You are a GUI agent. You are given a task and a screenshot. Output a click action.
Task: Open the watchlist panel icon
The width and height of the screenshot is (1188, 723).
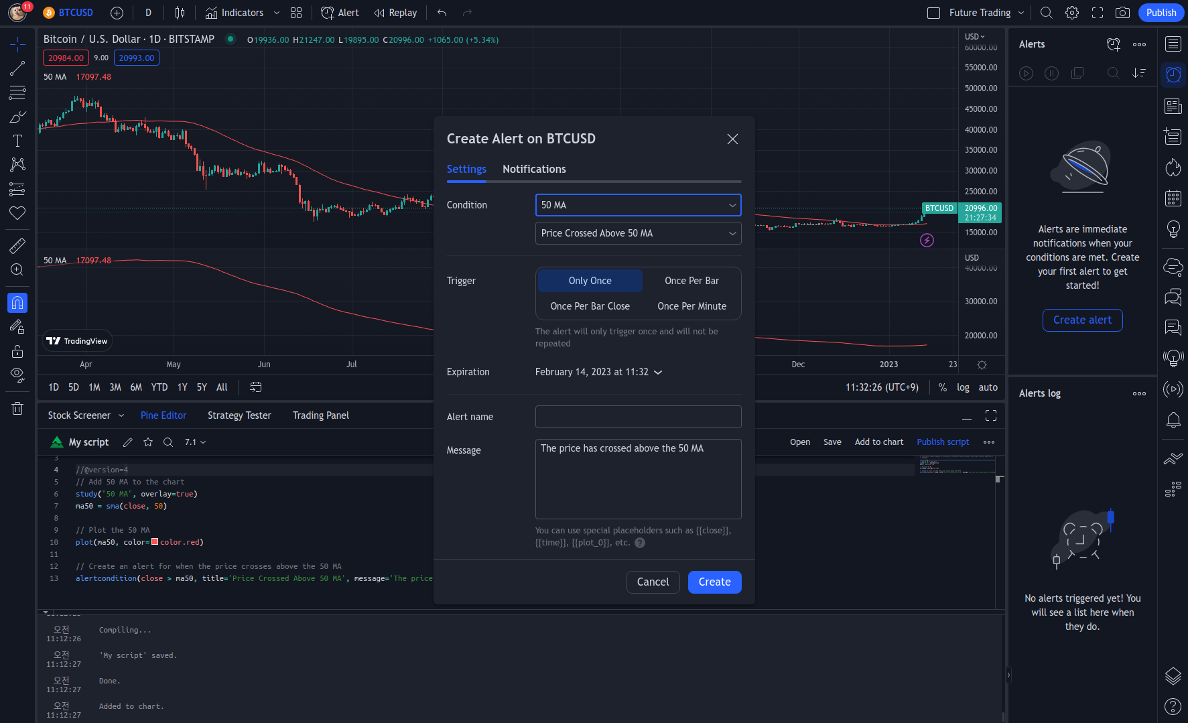1173,44
